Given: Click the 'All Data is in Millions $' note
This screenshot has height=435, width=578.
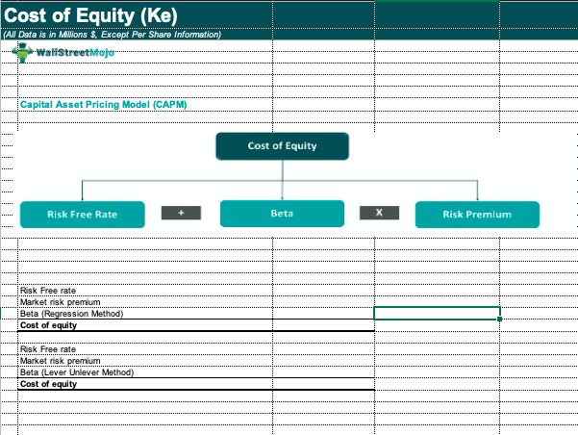Looking at the screenshot, I should (113, 35).
